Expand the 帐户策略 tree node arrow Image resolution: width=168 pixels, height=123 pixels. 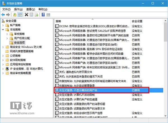click(x=3, y=25)
